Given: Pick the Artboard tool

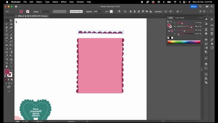Looking at the screenshot, I should [6, 63].
